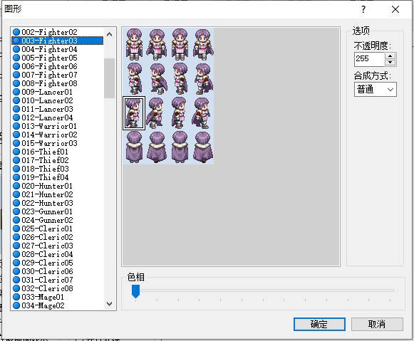Select 008-Fighter08 in the file list

58,83
